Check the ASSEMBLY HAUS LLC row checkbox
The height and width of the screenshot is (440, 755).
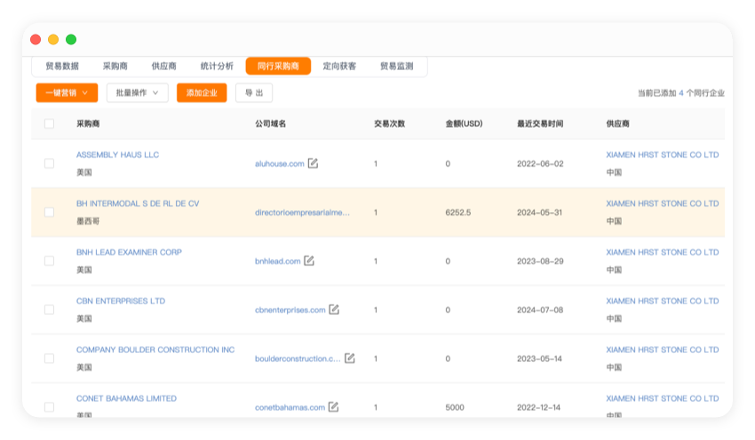tap(49, 163)
